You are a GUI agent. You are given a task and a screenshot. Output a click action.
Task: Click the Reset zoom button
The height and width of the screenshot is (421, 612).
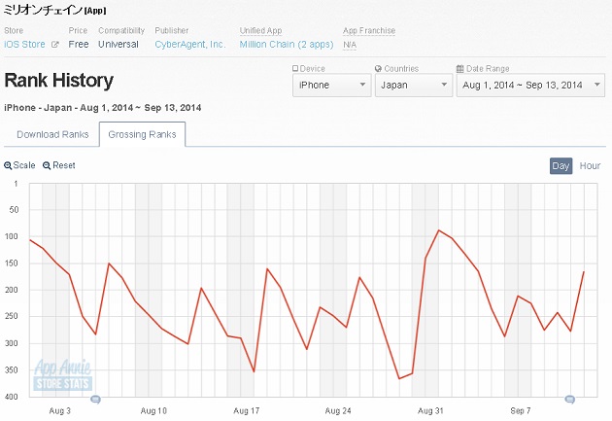[x=59, y=165]
